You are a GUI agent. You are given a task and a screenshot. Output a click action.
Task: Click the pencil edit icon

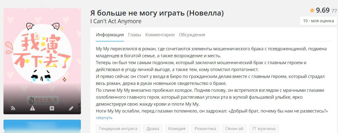coord(71,108)
